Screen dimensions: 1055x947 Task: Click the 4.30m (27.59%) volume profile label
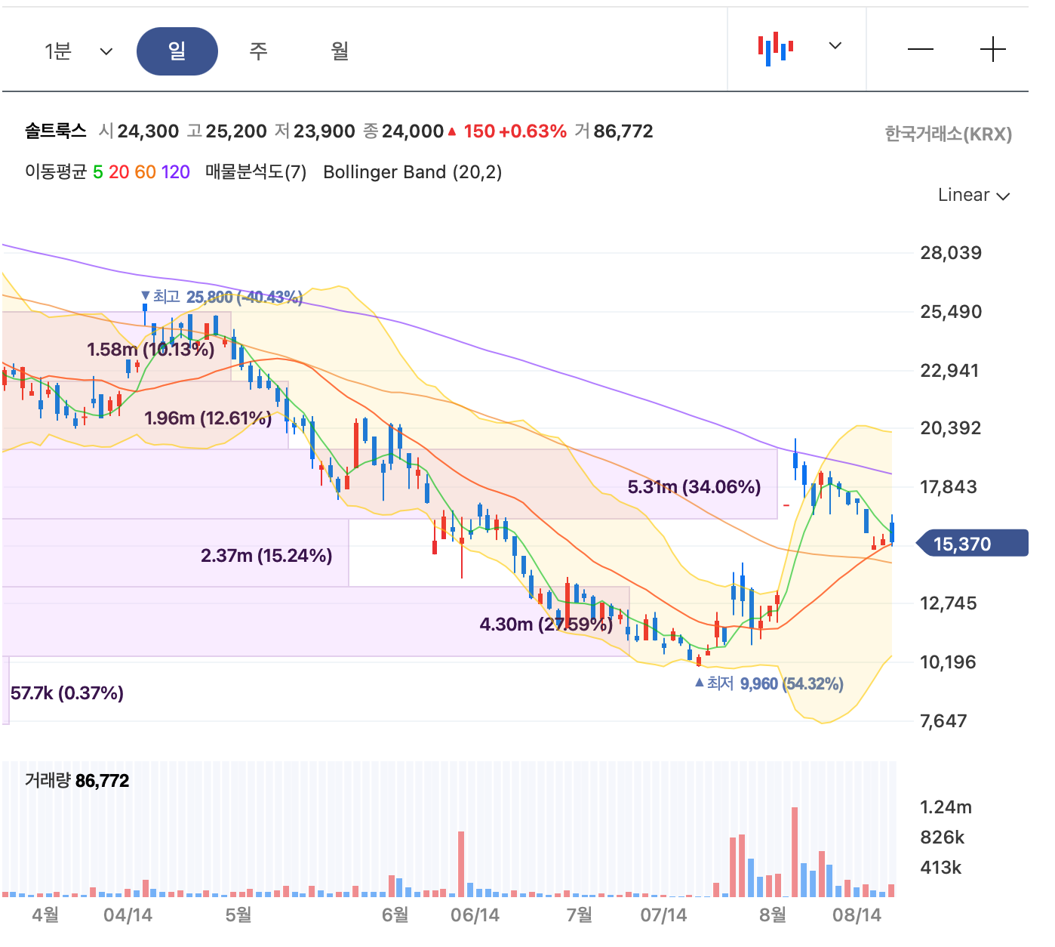546,625
